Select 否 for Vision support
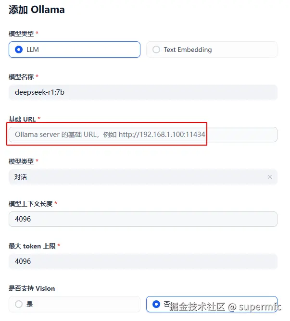Viewport: 290px width, 321px height. coord(156,304)
